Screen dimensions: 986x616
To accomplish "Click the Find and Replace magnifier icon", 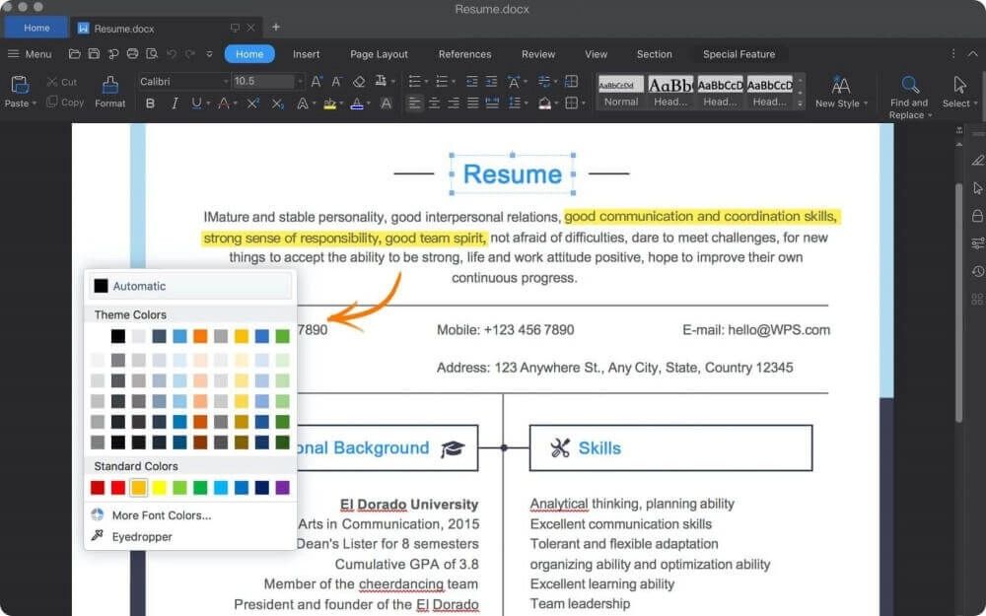I will coord(910,86).
